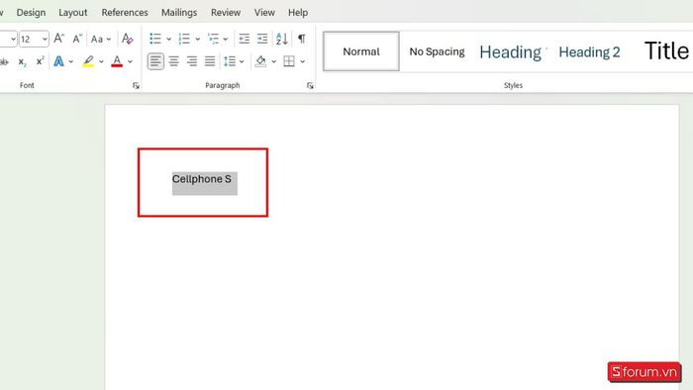Screen dimensions: 693x390
Task: Click the Increase Indent icon
Action: coord(262,39)
